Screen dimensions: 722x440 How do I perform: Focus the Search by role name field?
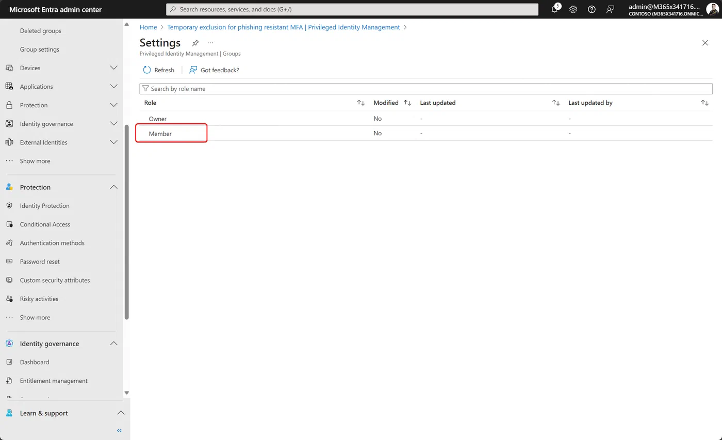(x=426, y=89)
